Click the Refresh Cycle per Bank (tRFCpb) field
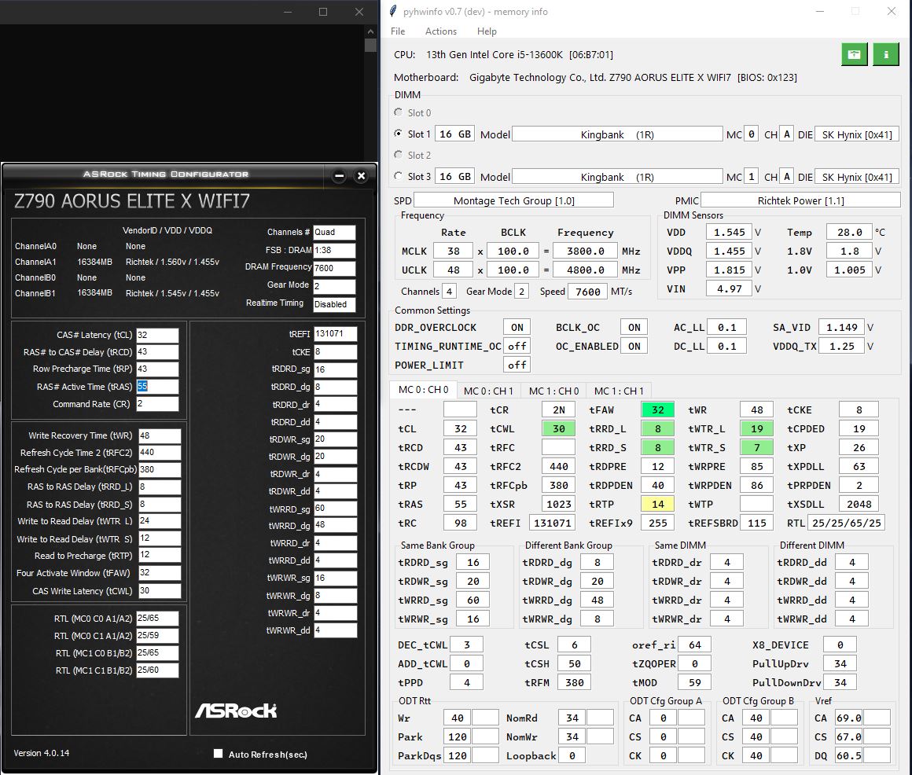Screen dimensions: 912x775 coord(160,469)
